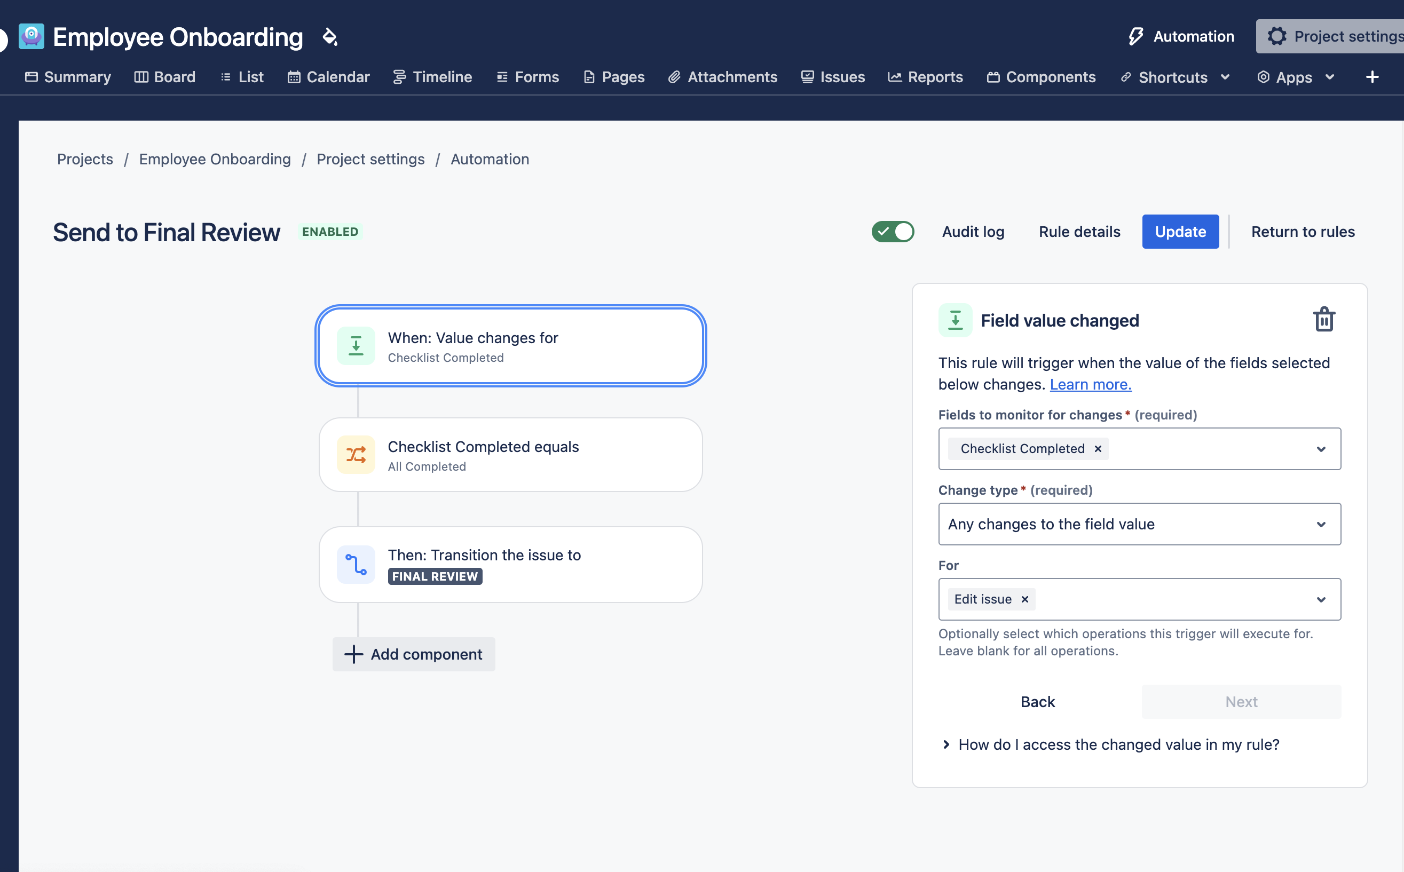Screen dimensions: 1404x872
Task: Click the orange shuffle condition icon
Action: 356,455
